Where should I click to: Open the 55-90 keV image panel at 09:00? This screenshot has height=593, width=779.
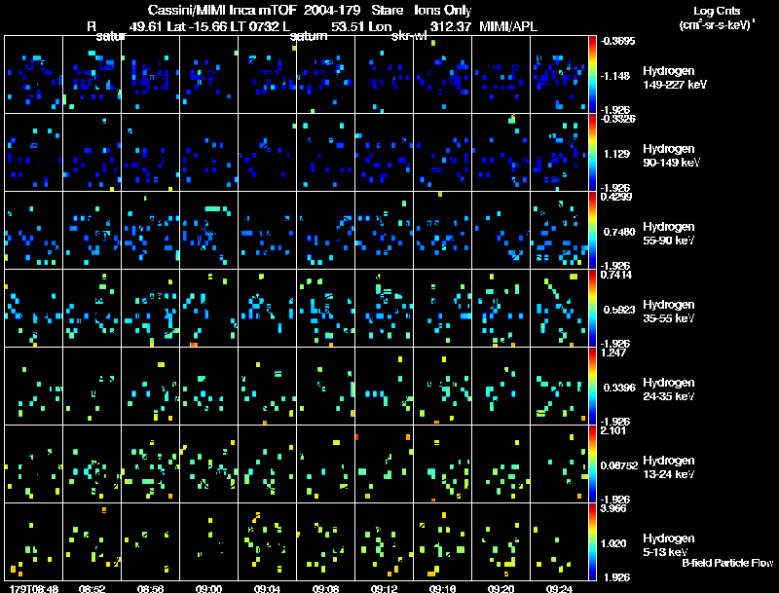tap(208, 231)
